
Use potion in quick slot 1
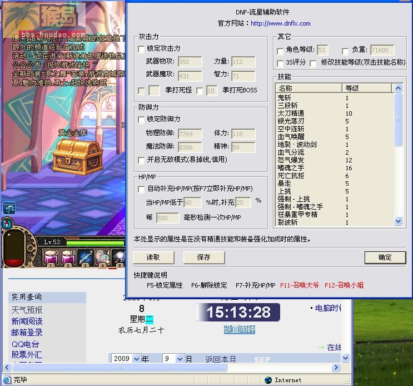pos(51,258)
